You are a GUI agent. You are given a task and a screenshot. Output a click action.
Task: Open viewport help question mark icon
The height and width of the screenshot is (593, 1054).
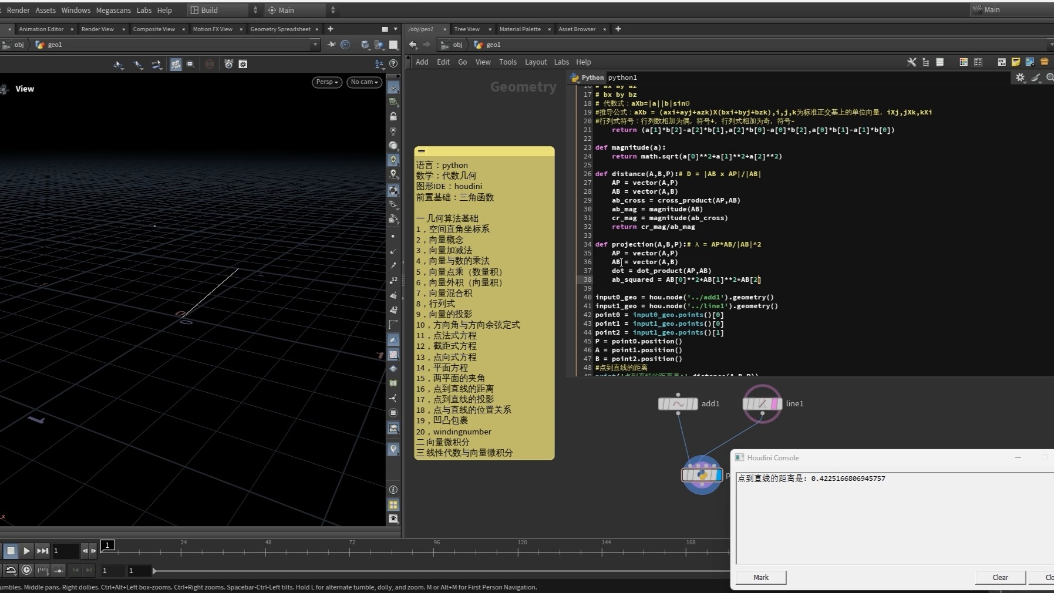[393, 64]
